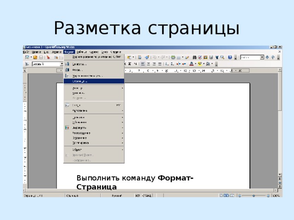Choose Маркеры и нумерация in Format menu

click(94, 76)
